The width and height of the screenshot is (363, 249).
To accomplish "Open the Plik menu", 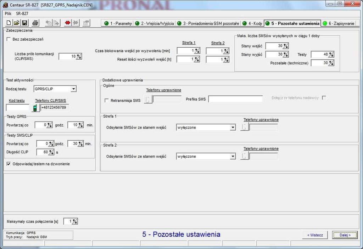I will 8,14.
